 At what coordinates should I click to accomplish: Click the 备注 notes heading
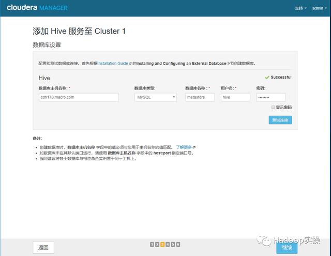point(37,138)
